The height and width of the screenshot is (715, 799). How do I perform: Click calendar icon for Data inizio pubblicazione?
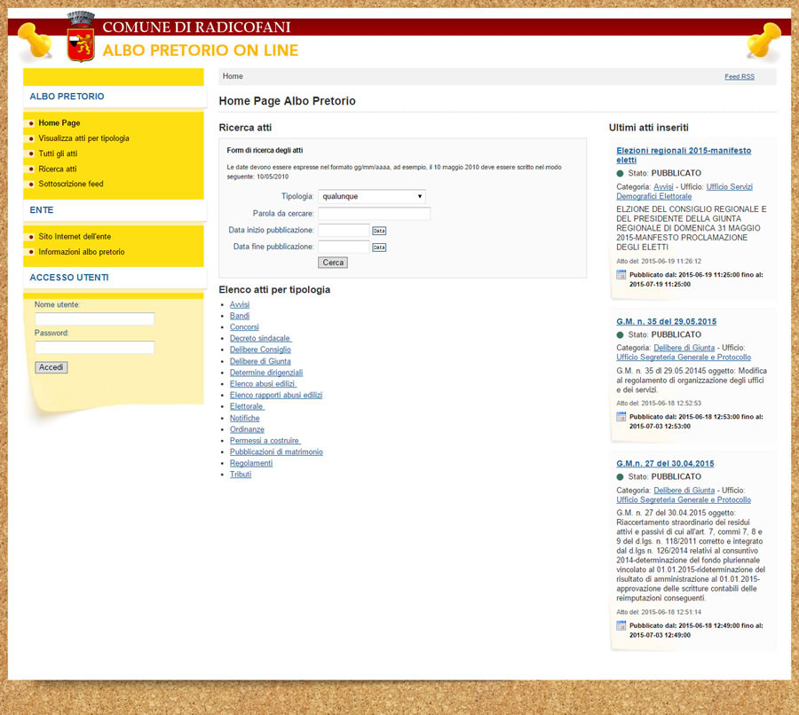pos(379,231)
